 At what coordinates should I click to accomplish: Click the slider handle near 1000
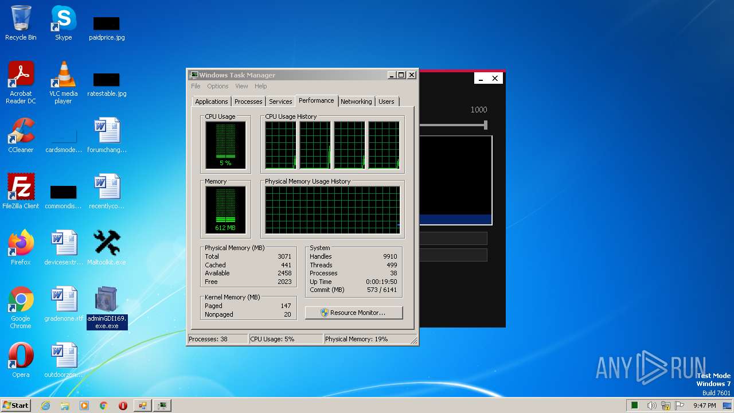[486, 124]
